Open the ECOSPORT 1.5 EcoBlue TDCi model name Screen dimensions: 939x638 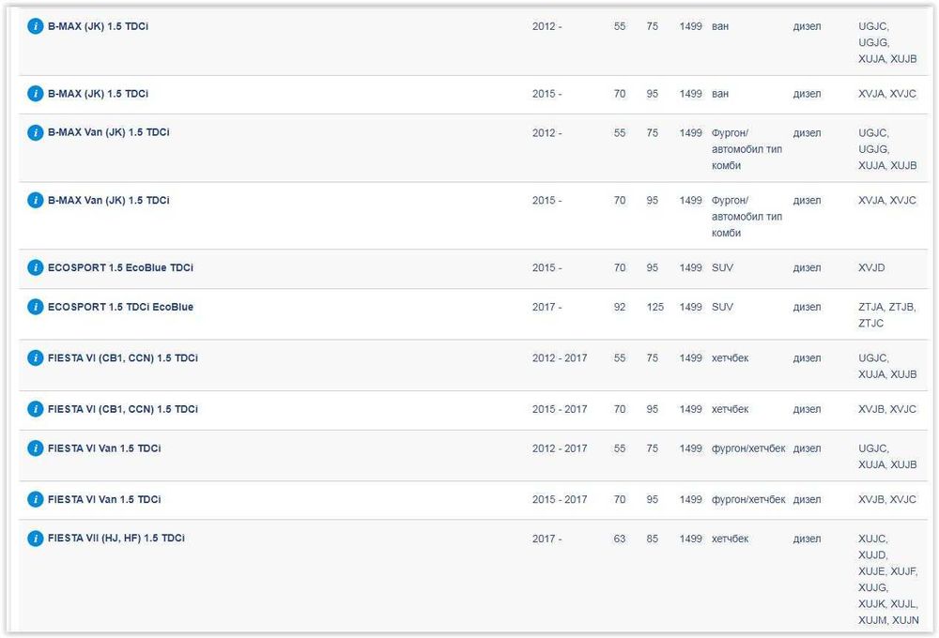(120, 268)
